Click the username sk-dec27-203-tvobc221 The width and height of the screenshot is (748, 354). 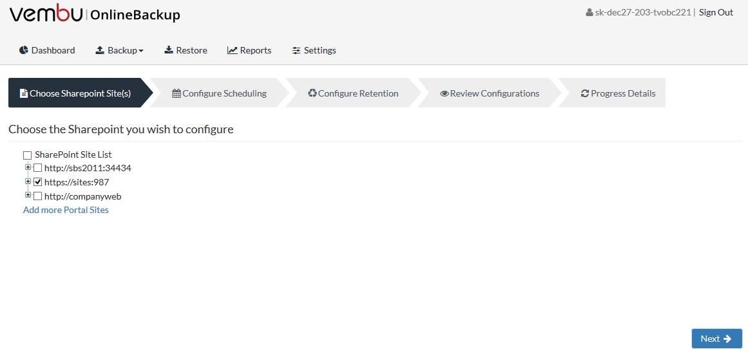[643, 13]
